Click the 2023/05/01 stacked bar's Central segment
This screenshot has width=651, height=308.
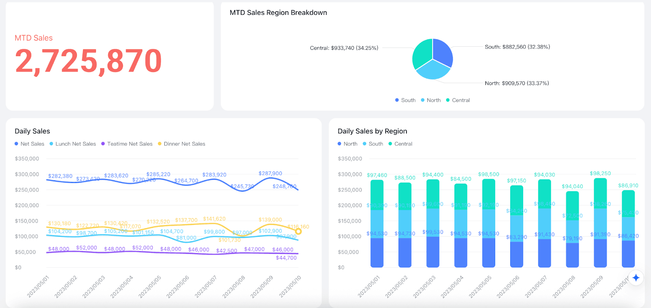click(x=377, y=195)
